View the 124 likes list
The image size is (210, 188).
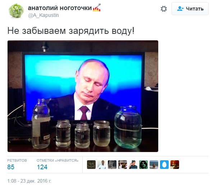tap(42, 167)
